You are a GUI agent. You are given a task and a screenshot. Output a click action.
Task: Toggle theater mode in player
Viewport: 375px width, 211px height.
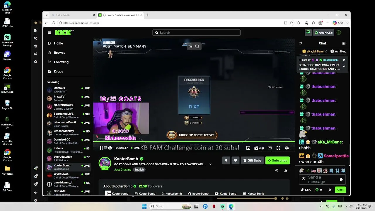click(270, 148)
